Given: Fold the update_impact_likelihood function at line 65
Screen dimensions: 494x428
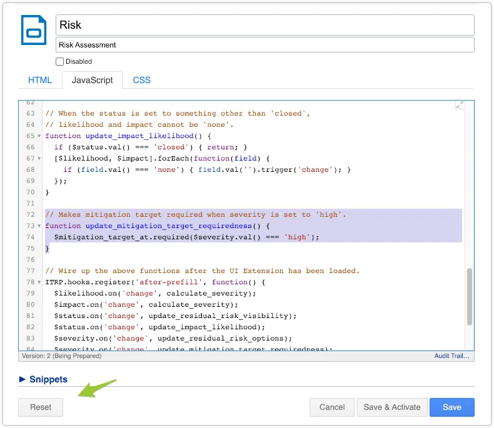Looking at the screenshot, I should click(x=39, y=136).
